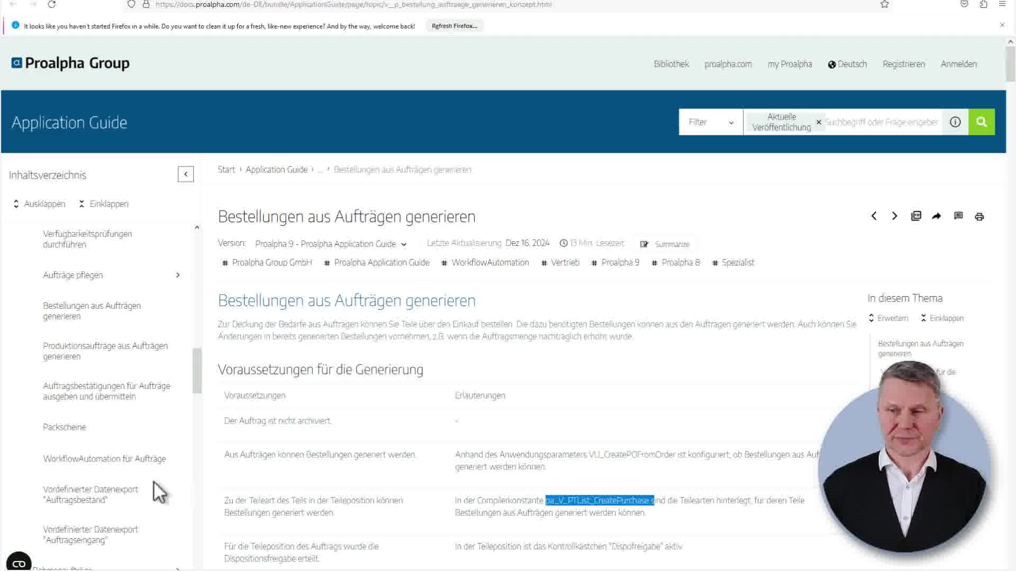This screenshot has height=571, width=1016.
Task: Click the Pocket save icon in toolbar
Action: (x=964, y=4)
